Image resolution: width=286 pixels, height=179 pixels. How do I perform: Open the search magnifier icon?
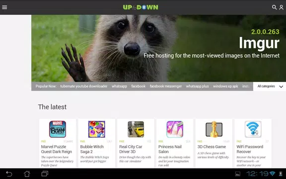[274, 7]
